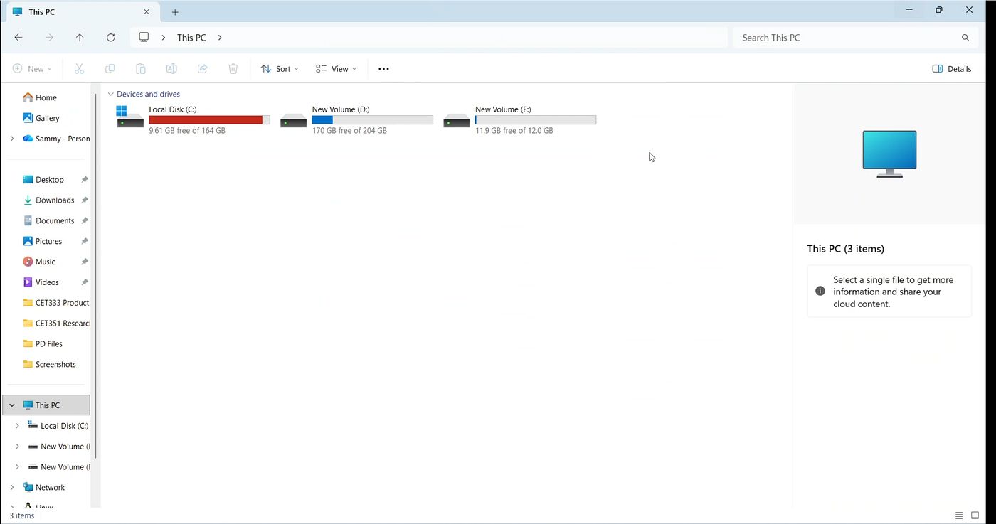Click the "11.9 GB free of 12.0 GB" text
Screen dimensions: 996x524
pyautogui.click(x=514, y=131)
